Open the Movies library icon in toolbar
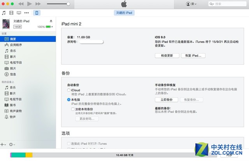249x161 pixels. [11, 13]
